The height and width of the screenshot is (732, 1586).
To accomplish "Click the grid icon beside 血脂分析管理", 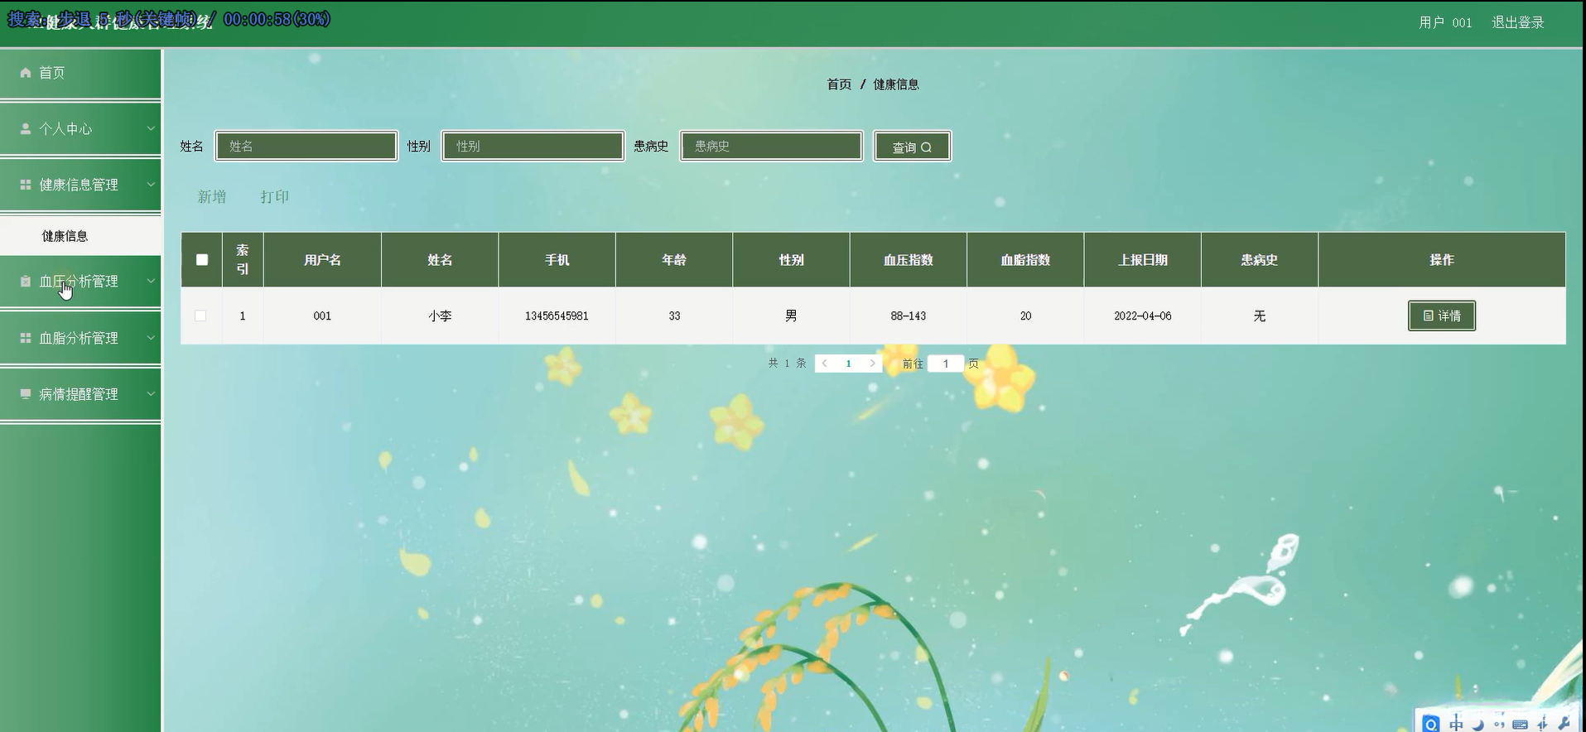I will [x=26, y=338].
